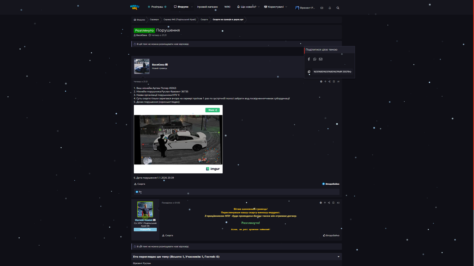Open post permalink #2
The width and height of the screenshot is (474, 266).
338,203
